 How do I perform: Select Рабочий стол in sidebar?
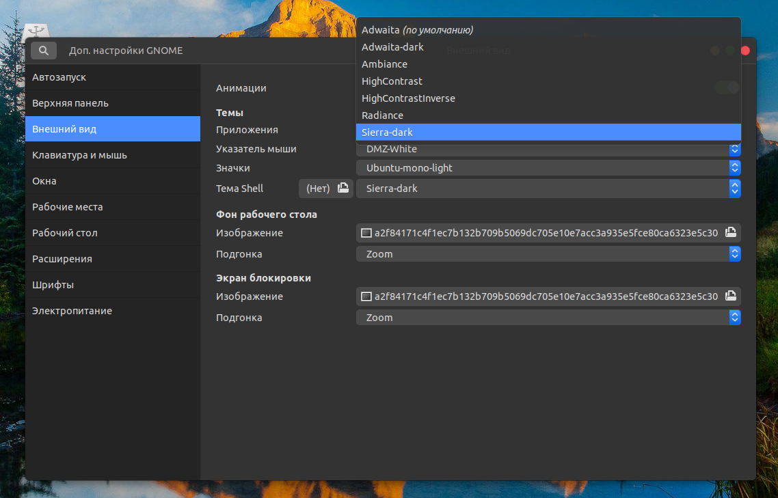tap(113, 233)
